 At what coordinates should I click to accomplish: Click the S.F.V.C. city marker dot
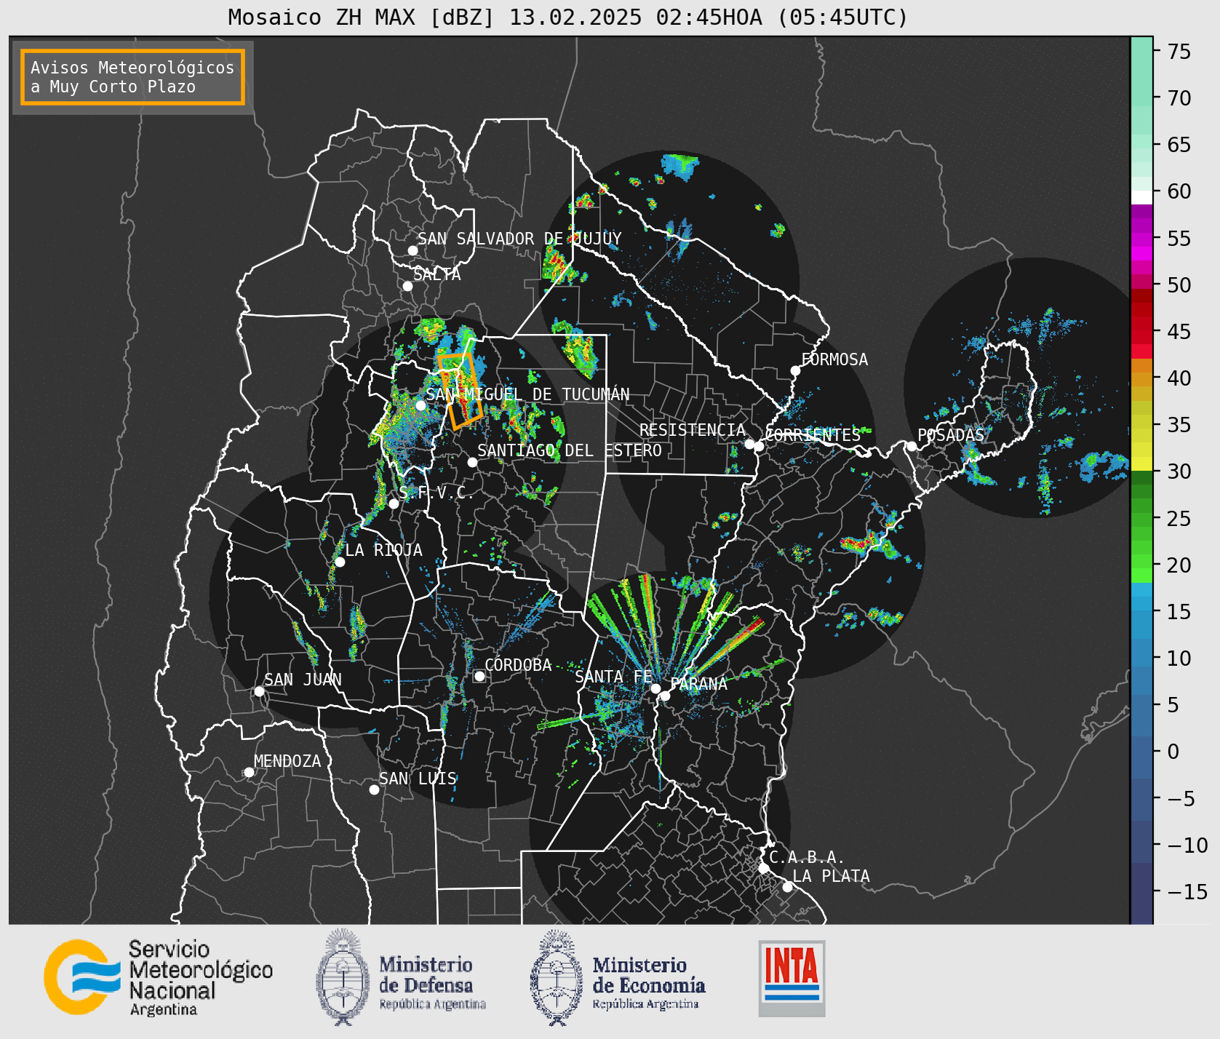[x=394, y=503]
